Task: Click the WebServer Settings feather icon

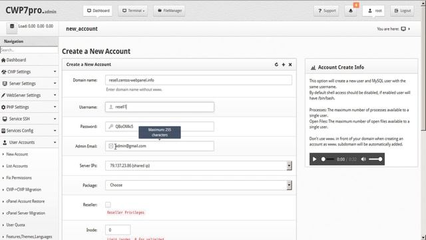Action: tap(3, 95)
